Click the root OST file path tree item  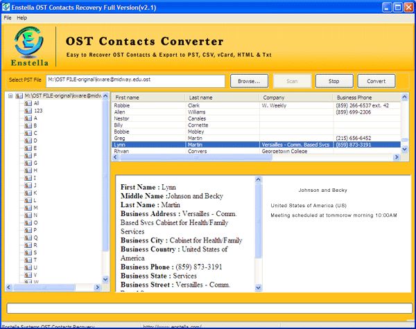click(x=63, y=96)
